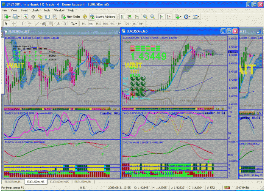Click the Arrows objects icon
The width and height of the screenshot is (265, 191).
click(73, 24)
